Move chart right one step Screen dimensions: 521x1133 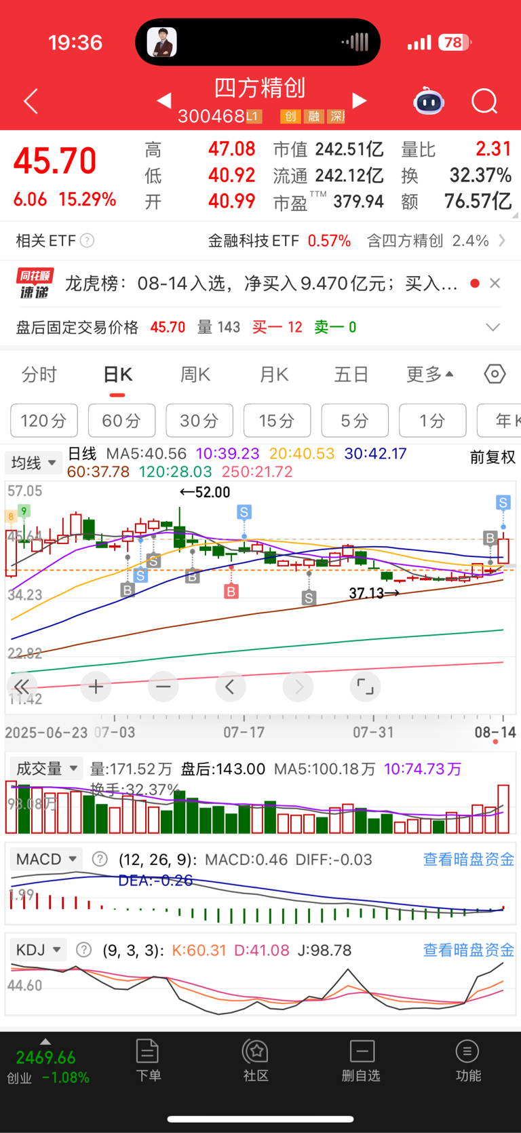pyautogui.click(x=298, y=687)
